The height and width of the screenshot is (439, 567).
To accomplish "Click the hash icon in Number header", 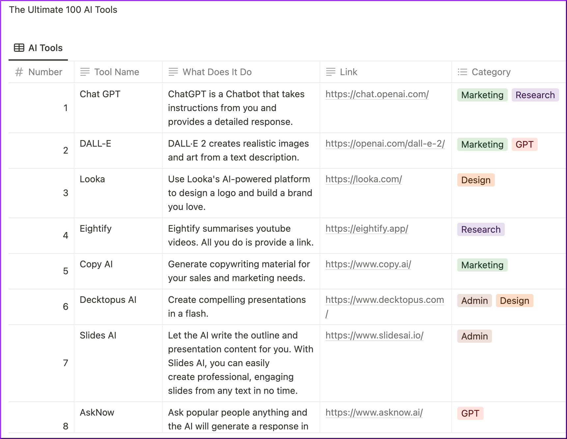I will click(x=19, y=72).
